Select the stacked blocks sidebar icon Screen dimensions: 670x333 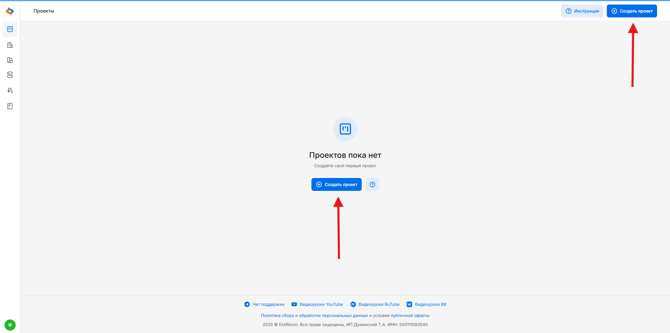point(10,75)
